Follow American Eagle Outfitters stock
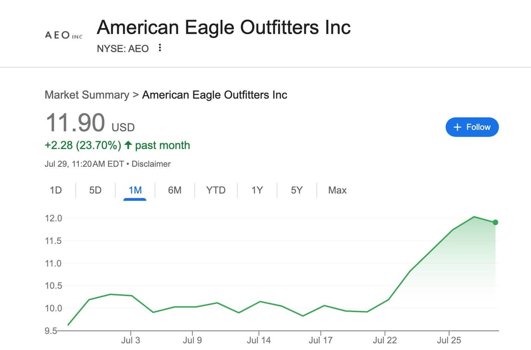 point(472,127)
